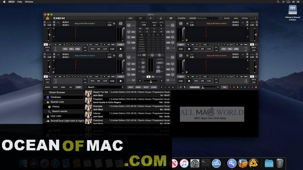This screenshot has height=170, width=303.
Task: Click the search field in browser
Action: (104, 87)
